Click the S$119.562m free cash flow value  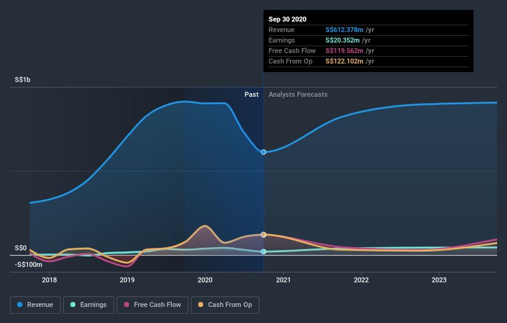[x=345, y=51]
